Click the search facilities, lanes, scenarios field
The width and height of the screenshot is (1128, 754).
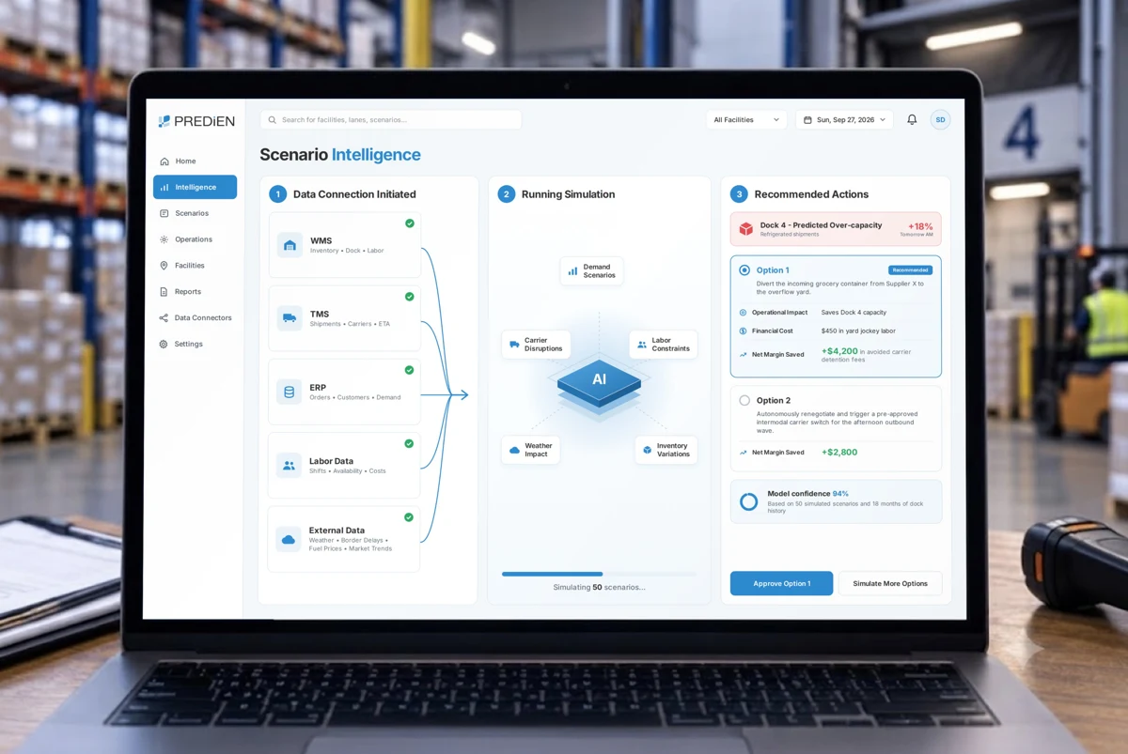tap(391, 120)
